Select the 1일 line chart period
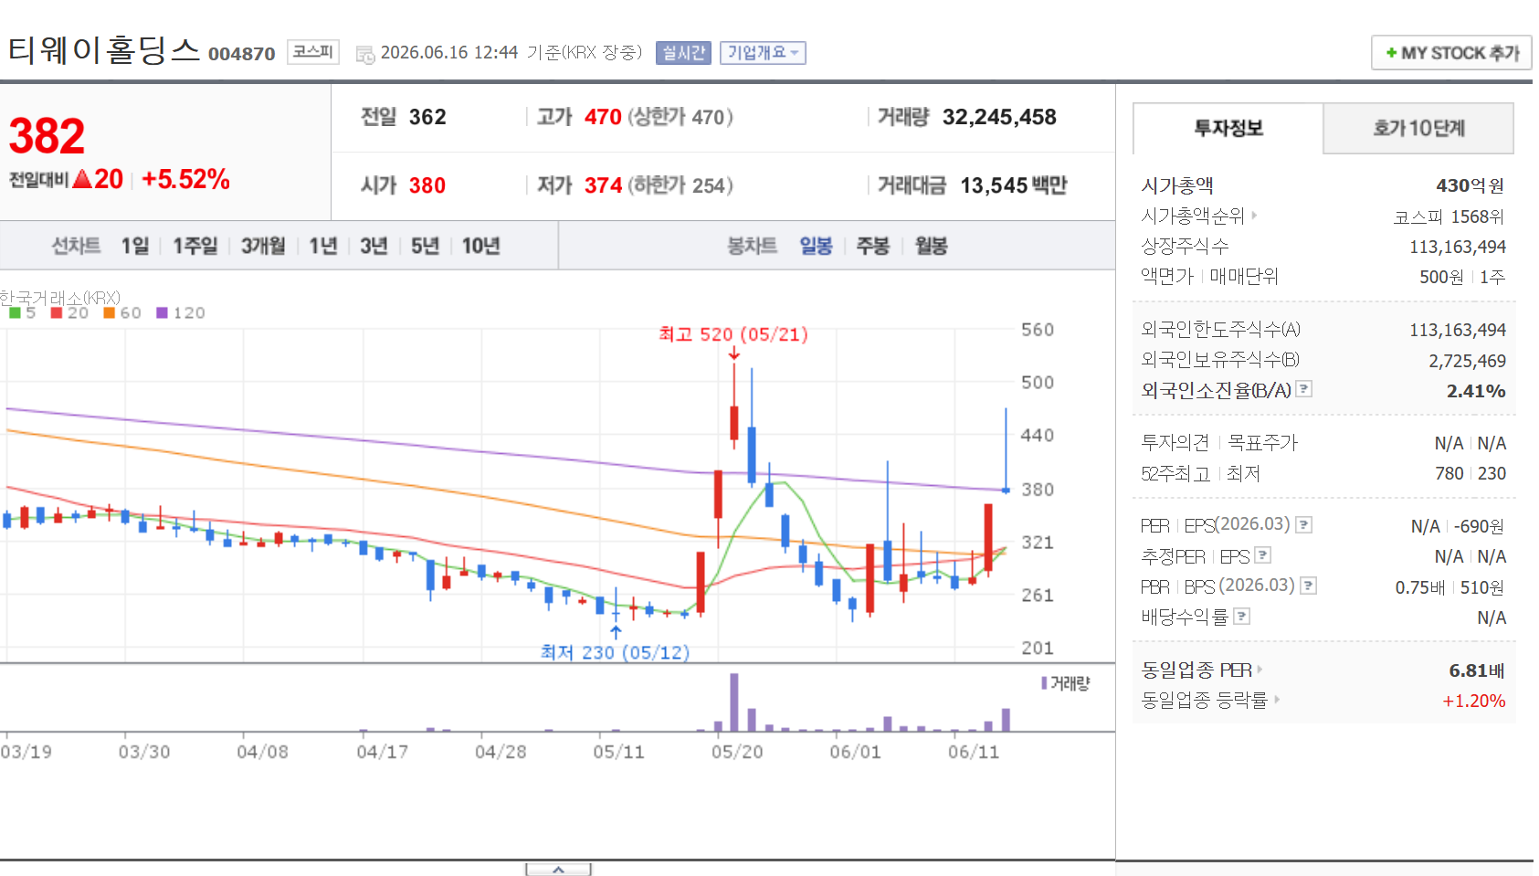 click(x=135, y=246)
